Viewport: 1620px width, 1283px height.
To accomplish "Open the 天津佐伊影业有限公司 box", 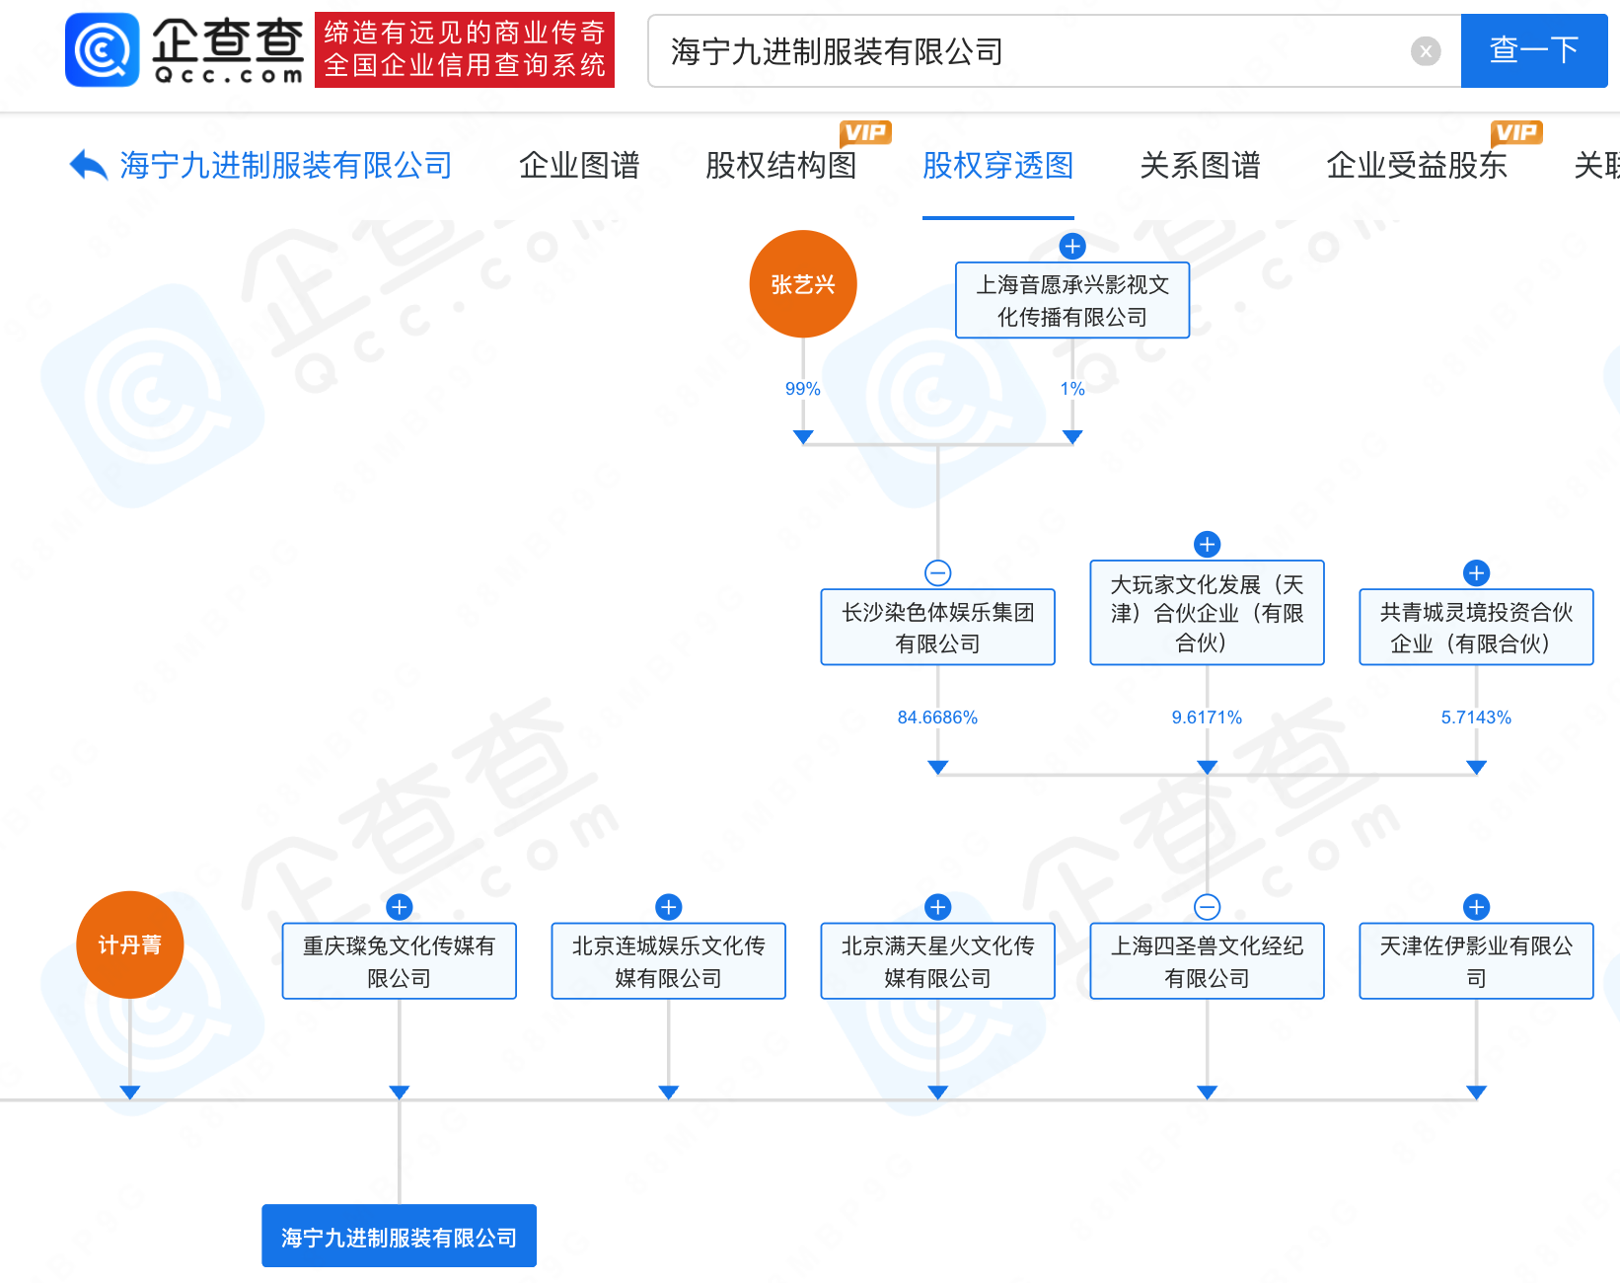I will click(x=1476, y=961).
